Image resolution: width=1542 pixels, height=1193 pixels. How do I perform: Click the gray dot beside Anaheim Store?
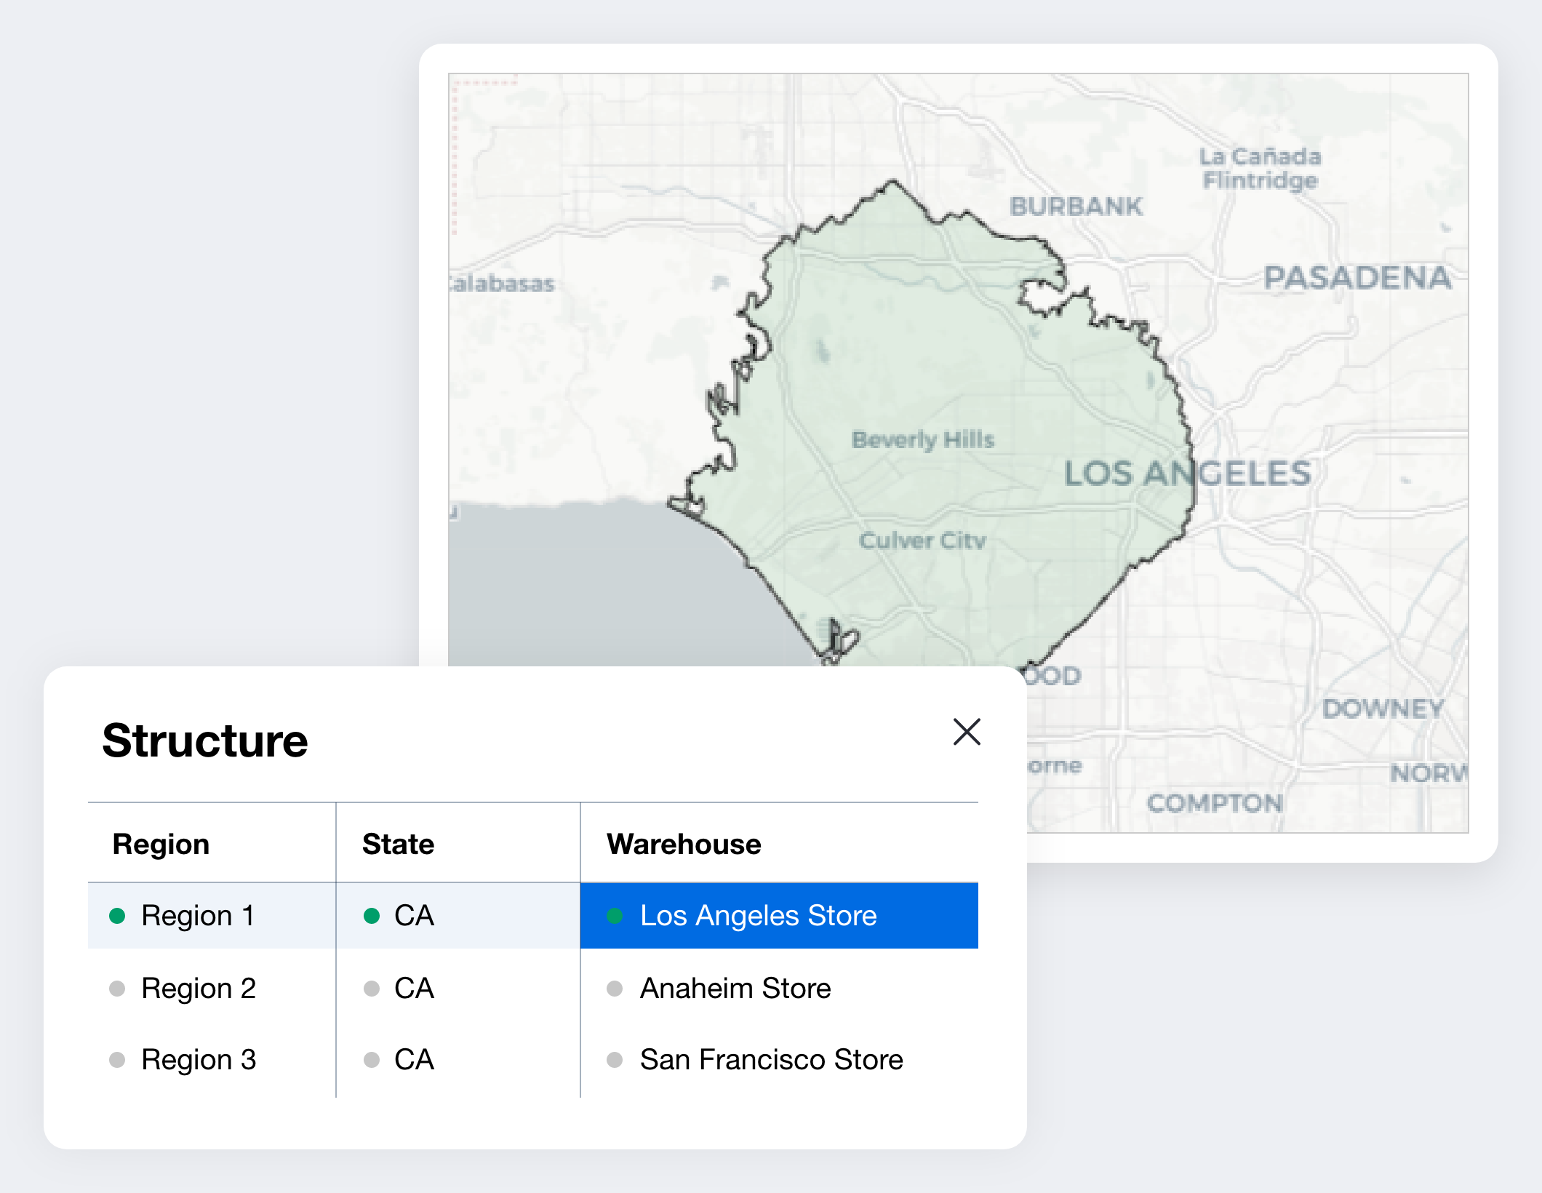615,989
